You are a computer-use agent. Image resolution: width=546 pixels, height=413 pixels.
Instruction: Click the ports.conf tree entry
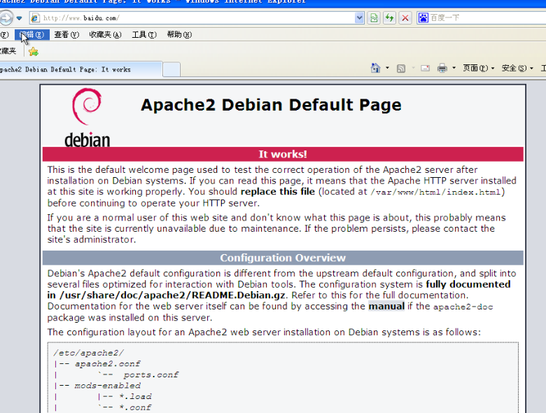click(x=150, y=374)
